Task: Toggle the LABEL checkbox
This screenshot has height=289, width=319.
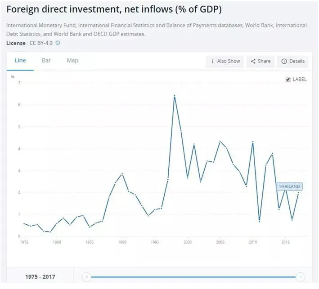Action: (288, 79)
